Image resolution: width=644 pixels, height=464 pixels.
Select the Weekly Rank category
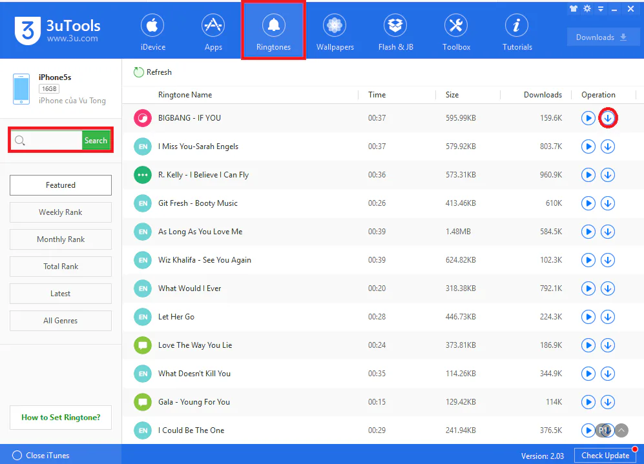[61, 212]
